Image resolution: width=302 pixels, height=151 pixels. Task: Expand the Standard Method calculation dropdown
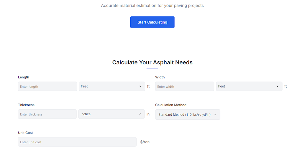tap(188, 114)
